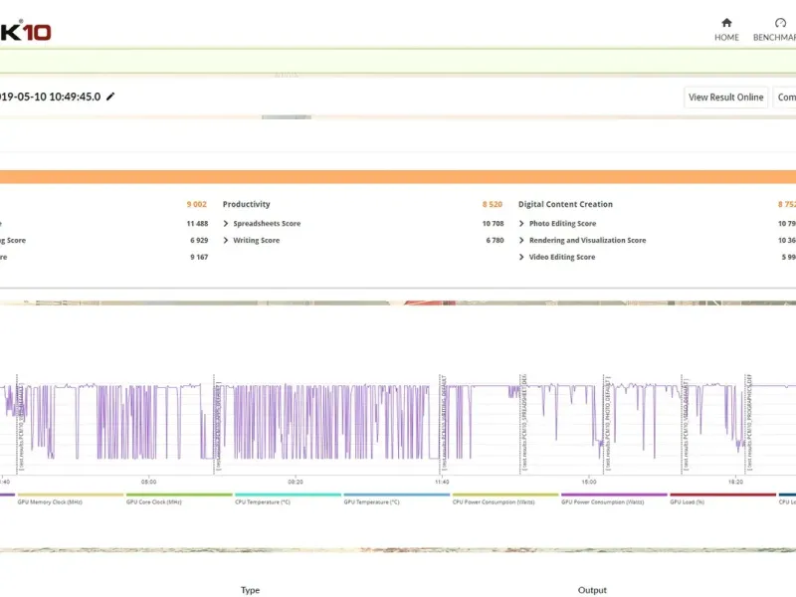796x597 pixels.
Task: Expand Video Editing Score details
Action: coord(521,257)
